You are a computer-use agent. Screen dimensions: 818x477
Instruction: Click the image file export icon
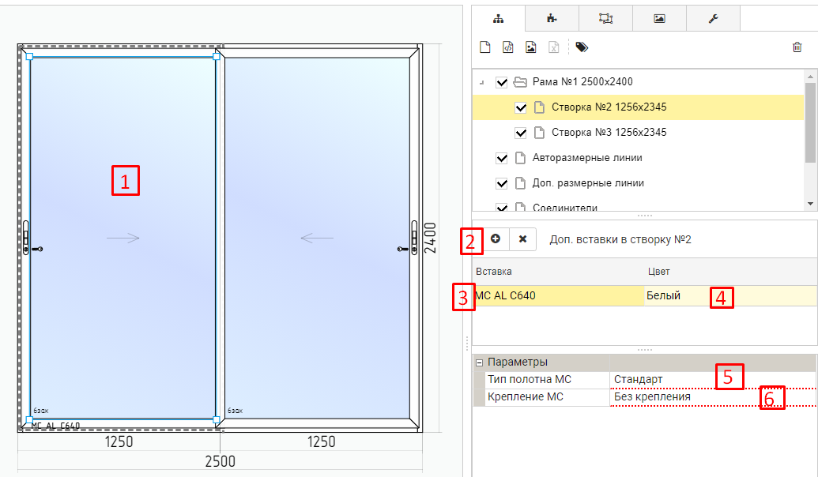[531, 47]
